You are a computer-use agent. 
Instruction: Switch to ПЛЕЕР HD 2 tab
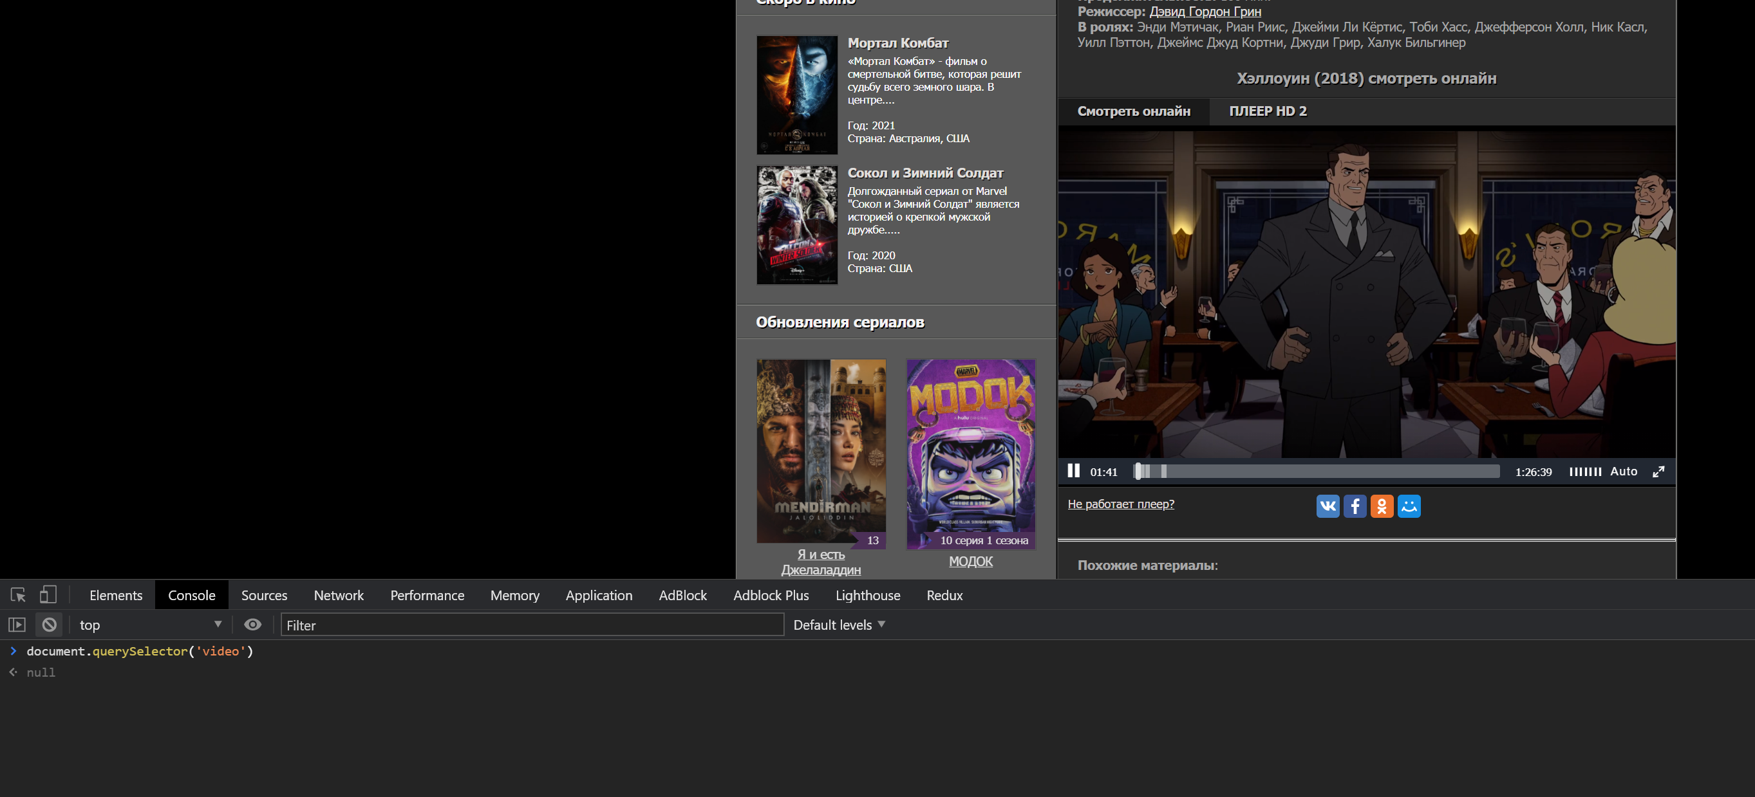1268,111
